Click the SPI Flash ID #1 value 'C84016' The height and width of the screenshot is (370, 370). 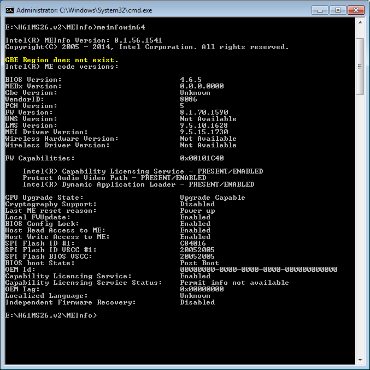[x=193, y=243]
